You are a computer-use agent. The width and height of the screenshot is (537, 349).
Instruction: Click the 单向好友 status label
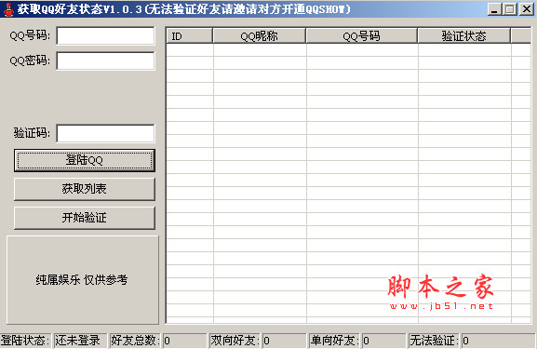coord(334,341)
